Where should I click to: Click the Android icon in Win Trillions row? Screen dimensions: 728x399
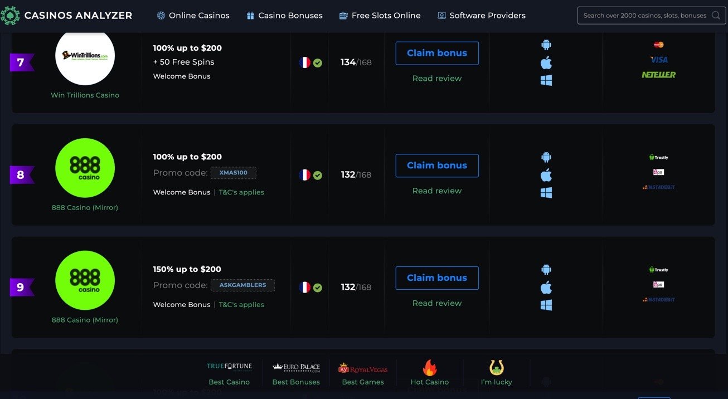[x=546, y=45]
